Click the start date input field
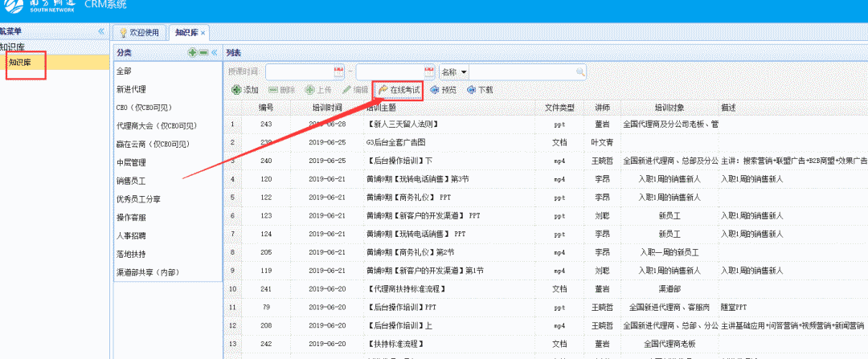The width and height of the screenshot is (868, 359). [x=300, y=72]
